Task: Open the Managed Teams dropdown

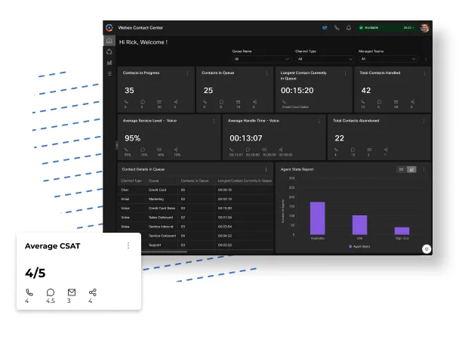Action: tap(388, 59)
